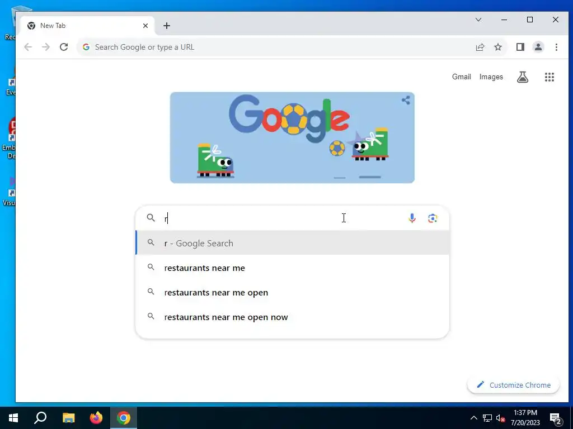Switch to Chrome in the taskbar

pos(124,418)
